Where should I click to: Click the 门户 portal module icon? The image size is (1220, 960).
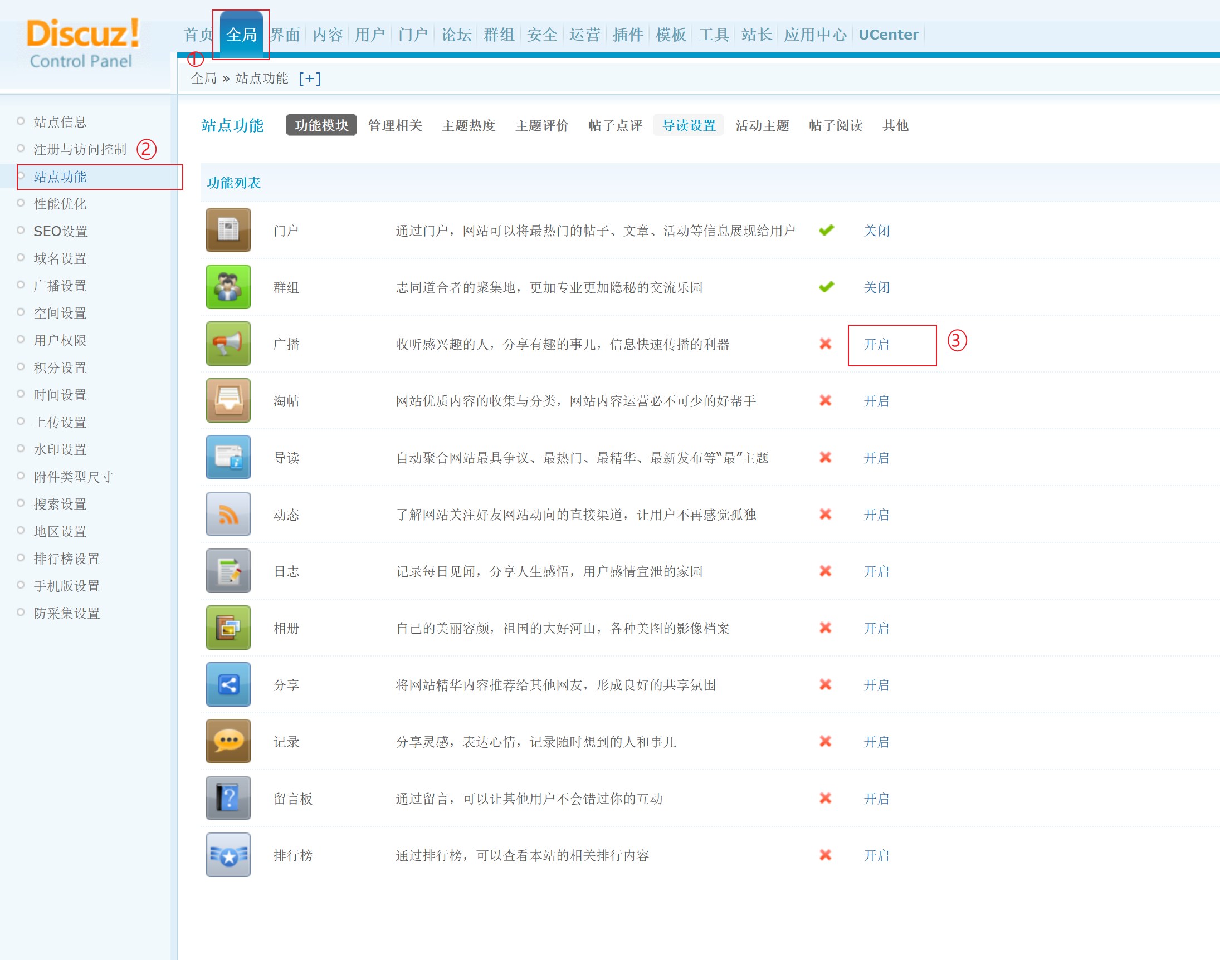pos(228,231)
